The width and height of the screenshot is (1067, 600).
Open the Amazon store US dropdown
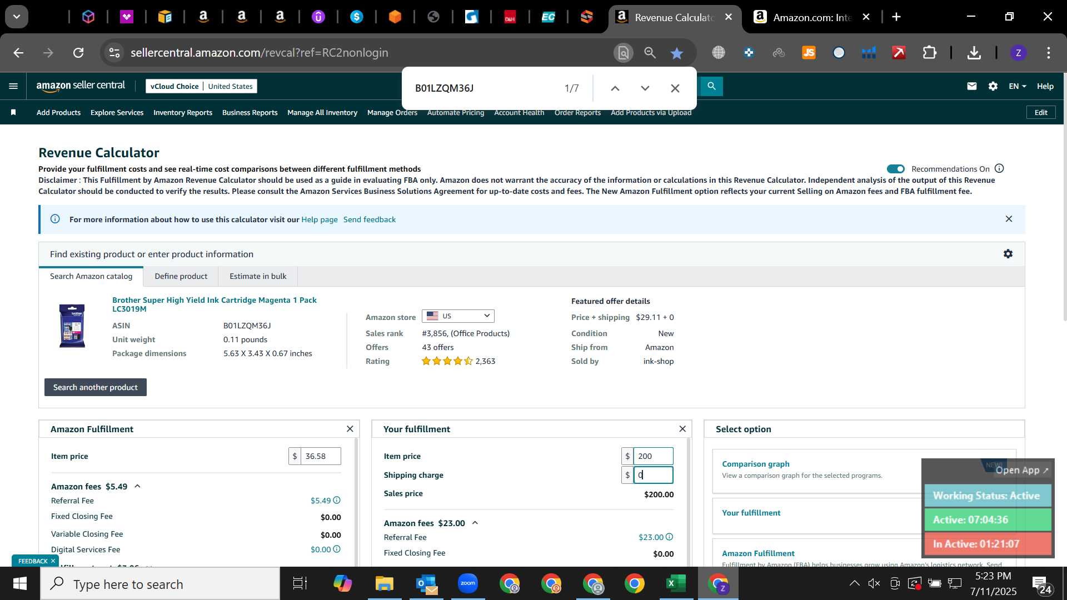point(458,316)
